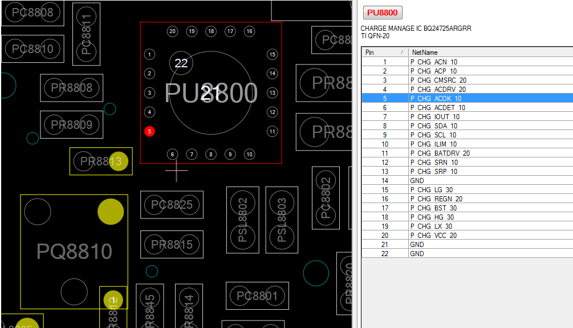Select row P CHG IOUT 10
The image size is (573, 328).
(x=468, y=116)
